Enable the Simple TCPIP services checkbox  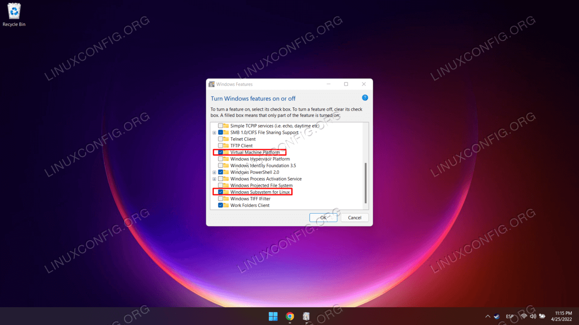click(x=221, y=126)
